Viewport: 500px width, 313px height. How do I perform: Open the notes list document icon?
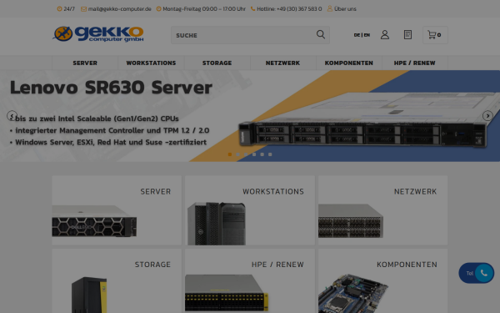407,35
